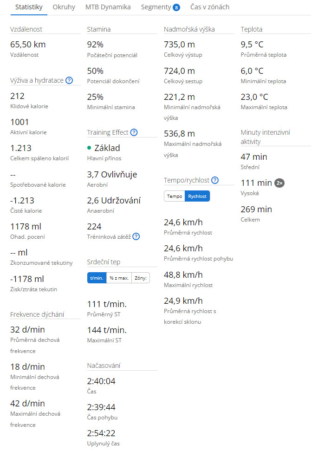Switch speed display to Tempo
This screenshot has height=451, width=324.
pyautogui.click(x=175, y=196)
